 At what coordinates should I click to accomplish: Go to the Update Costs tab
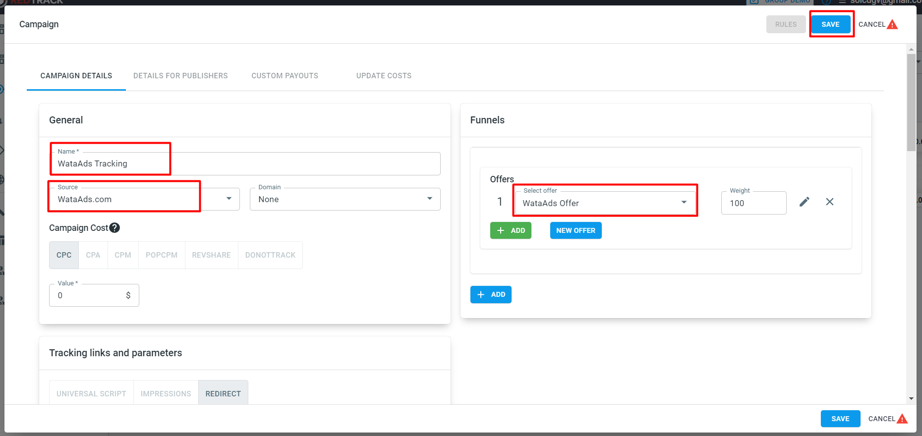point(384,76)
